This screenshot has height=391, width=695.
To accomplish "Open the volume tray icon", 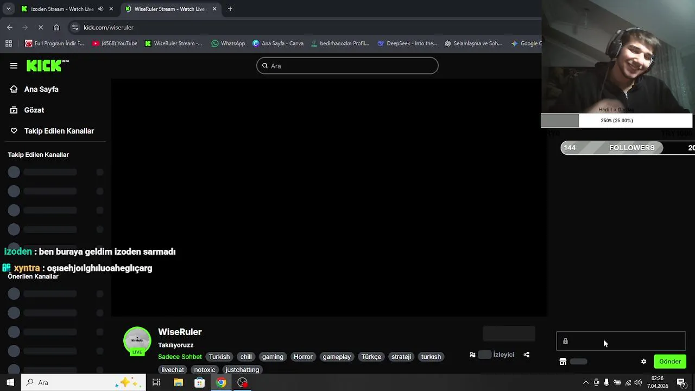I will point(638,382).
